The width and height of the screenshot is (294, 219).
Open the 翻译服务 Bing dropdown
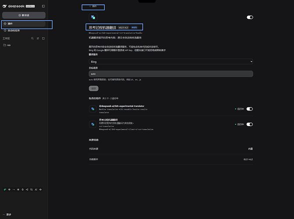[x=171, y=62]
